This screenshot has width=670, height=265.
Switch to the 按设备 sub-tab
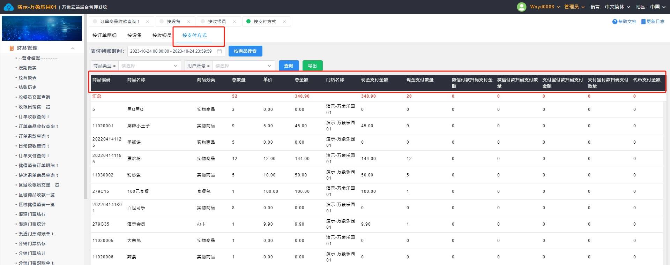134,35
